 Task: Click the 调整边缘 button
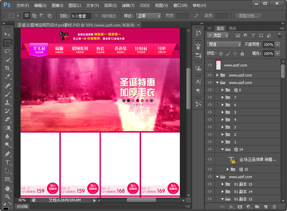tap(248, 16)
